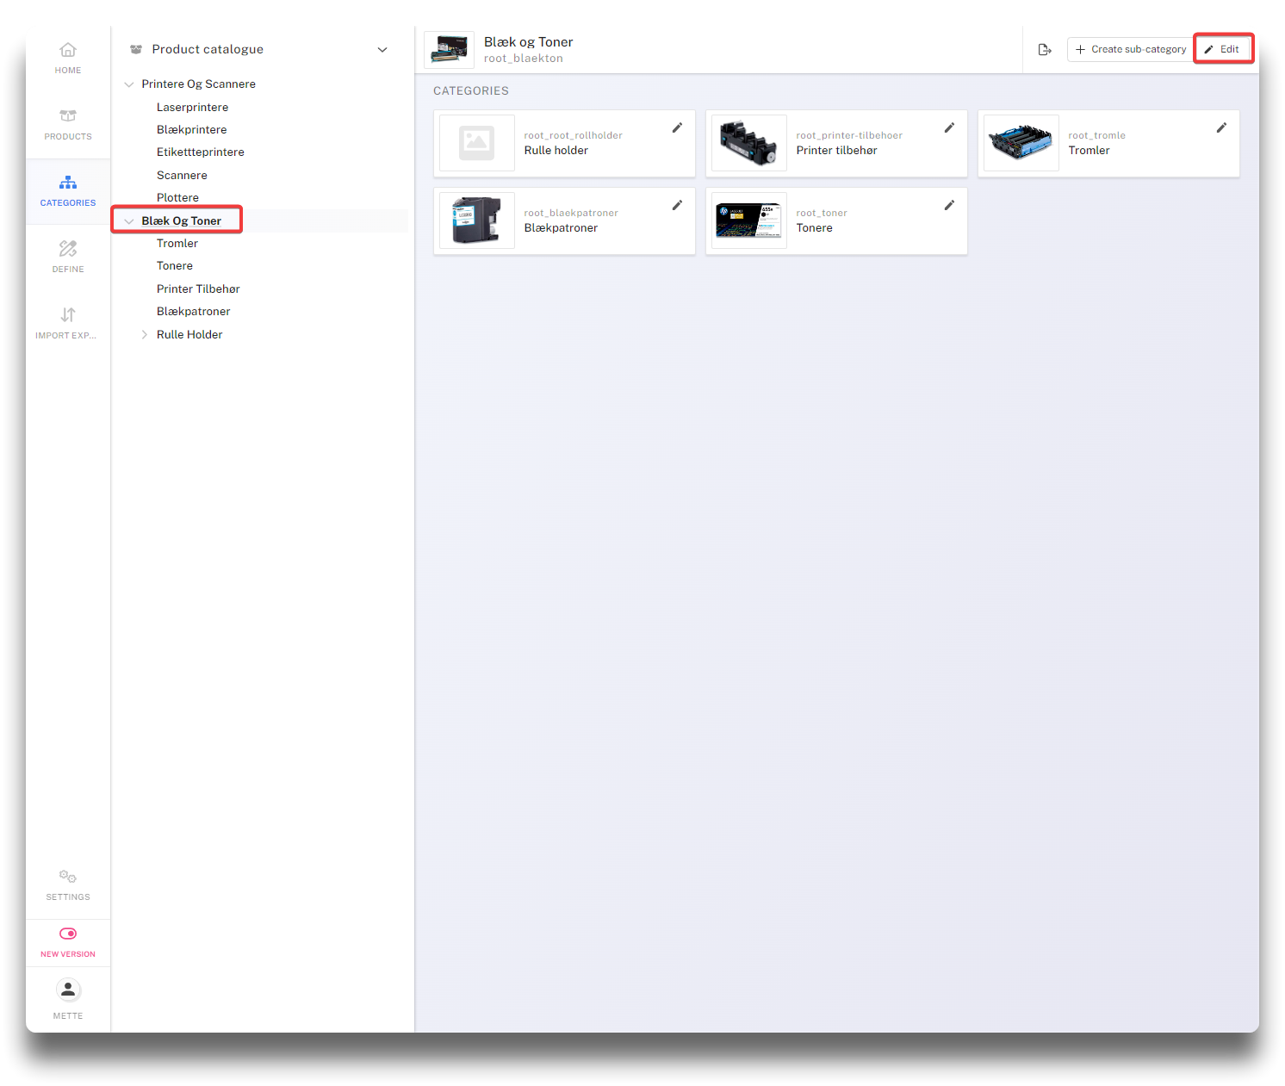
Task: Click the export icon beside Create sub-category
Action: click(1045, 50)
